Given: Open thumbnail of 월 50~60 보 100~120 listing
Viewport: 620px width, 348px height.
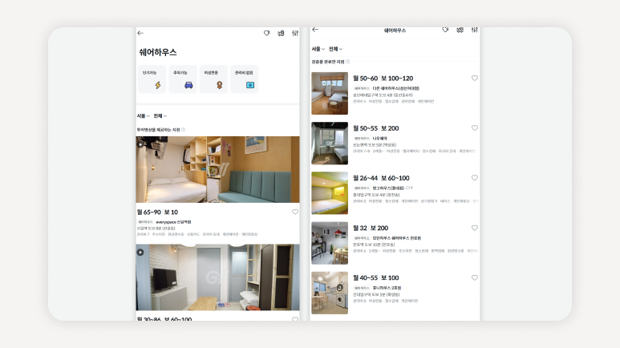Looking at the screenshot, I should tap(330, 93).
